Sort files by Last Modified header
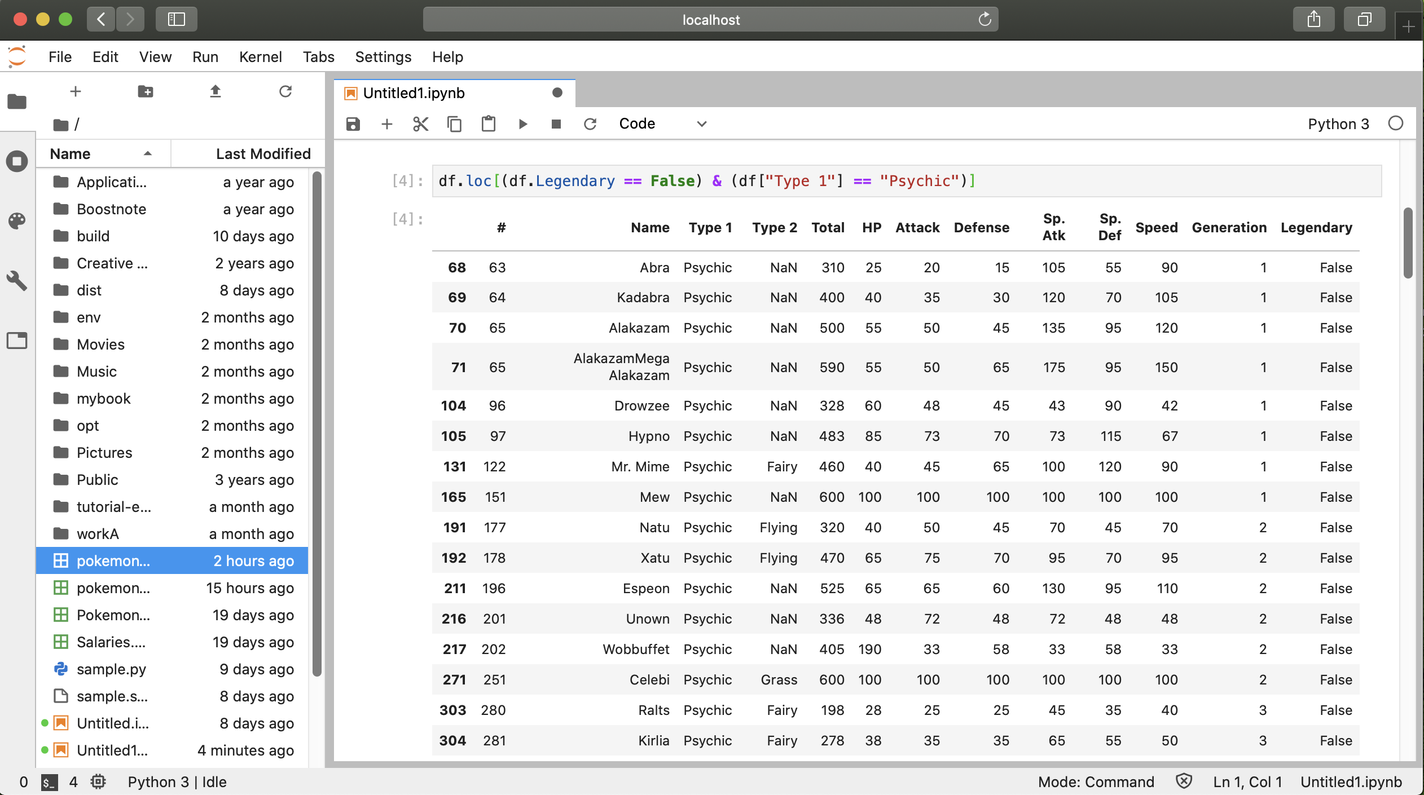This screenshot has height=795, width=1424. (248, 154)
